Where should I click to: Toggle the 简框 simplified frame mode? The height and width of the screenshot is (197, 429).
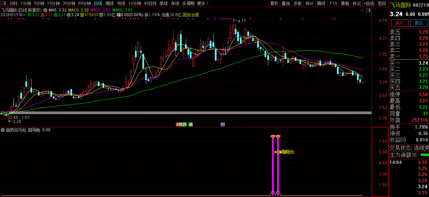[x=345, y=3]
